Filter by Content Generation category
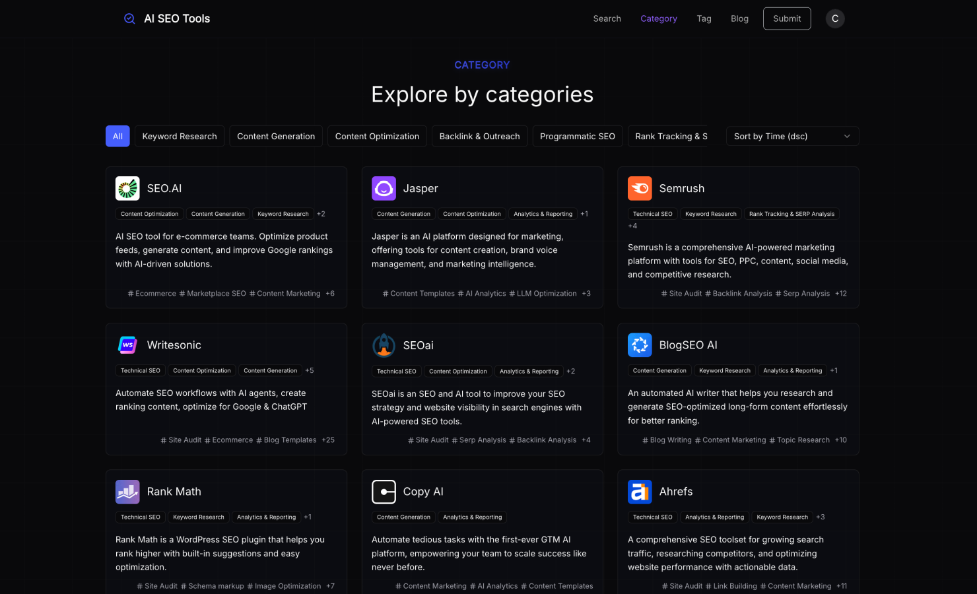This screenshot has width=977, height=594. 276,136
